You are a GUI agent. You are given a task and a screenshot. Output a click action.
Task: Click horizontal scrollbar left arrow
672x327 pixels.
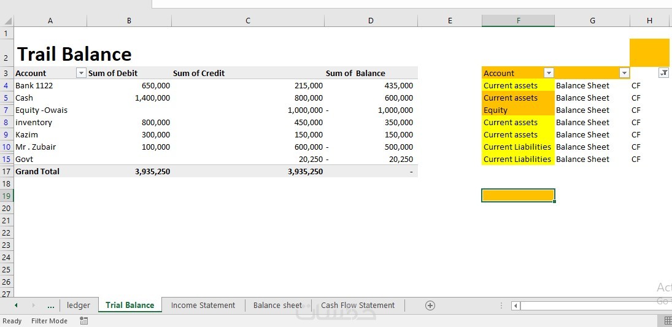pyautogui.click(x=516, y=306)
